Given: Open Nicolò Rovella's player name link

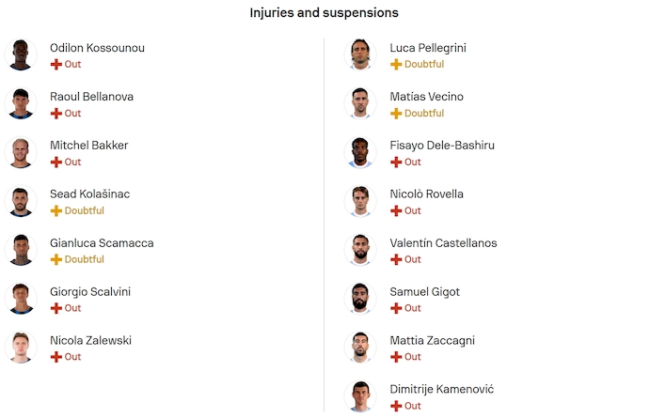Looking at the screenshot, I should 426,194.
